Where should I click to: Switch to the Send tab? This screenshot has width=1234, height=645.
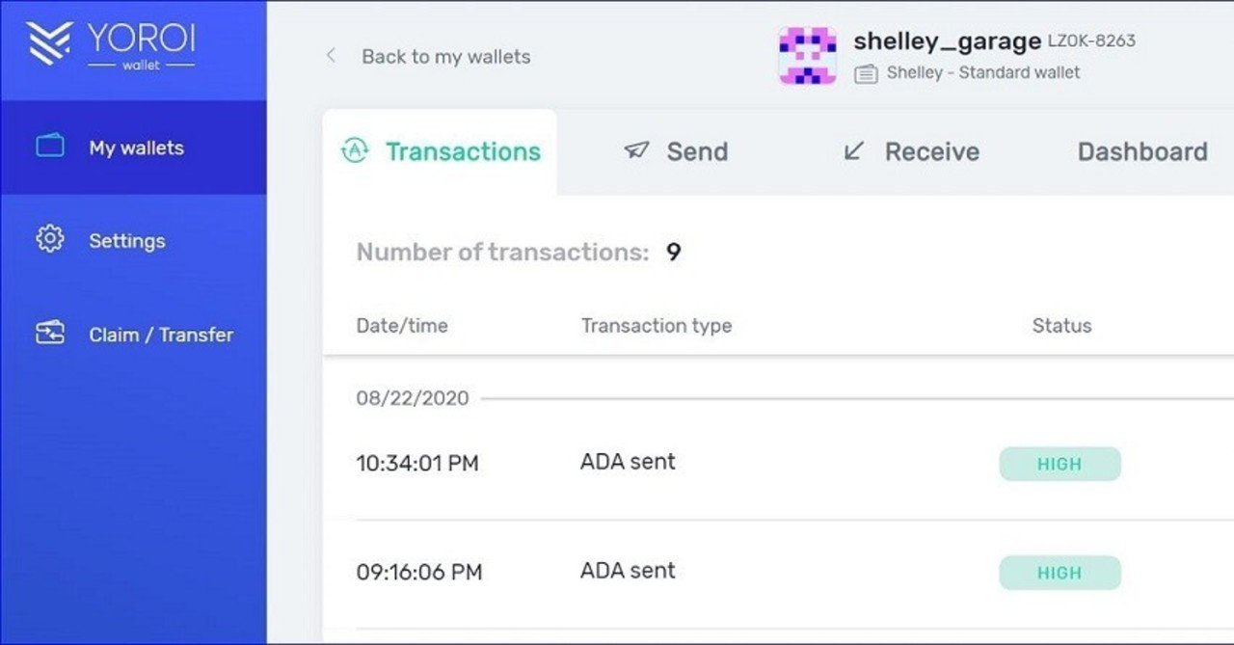(697, 151)
